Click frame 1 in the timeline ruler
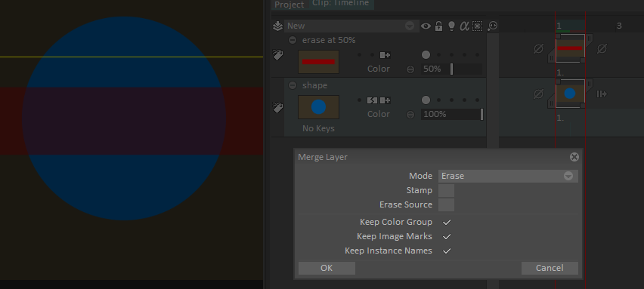Viewport: 644px width, 289px height. (x=559, y=26)
